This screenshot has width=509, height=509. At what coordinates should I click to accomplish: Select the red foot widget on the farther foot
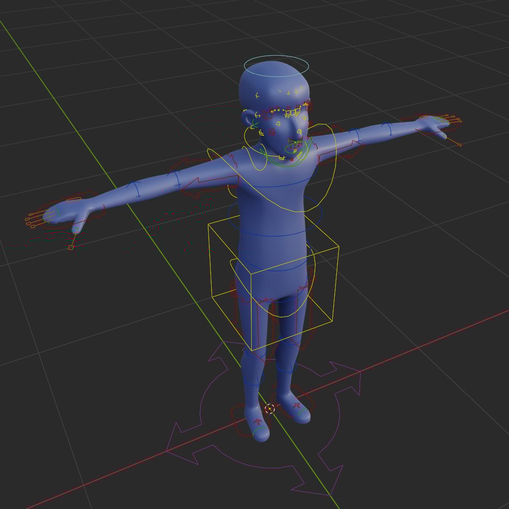click(x=296, y=405)
